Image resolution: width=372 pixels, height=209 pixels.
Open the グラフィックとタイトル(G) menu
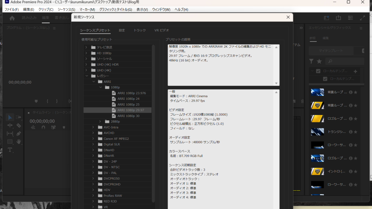116,10
